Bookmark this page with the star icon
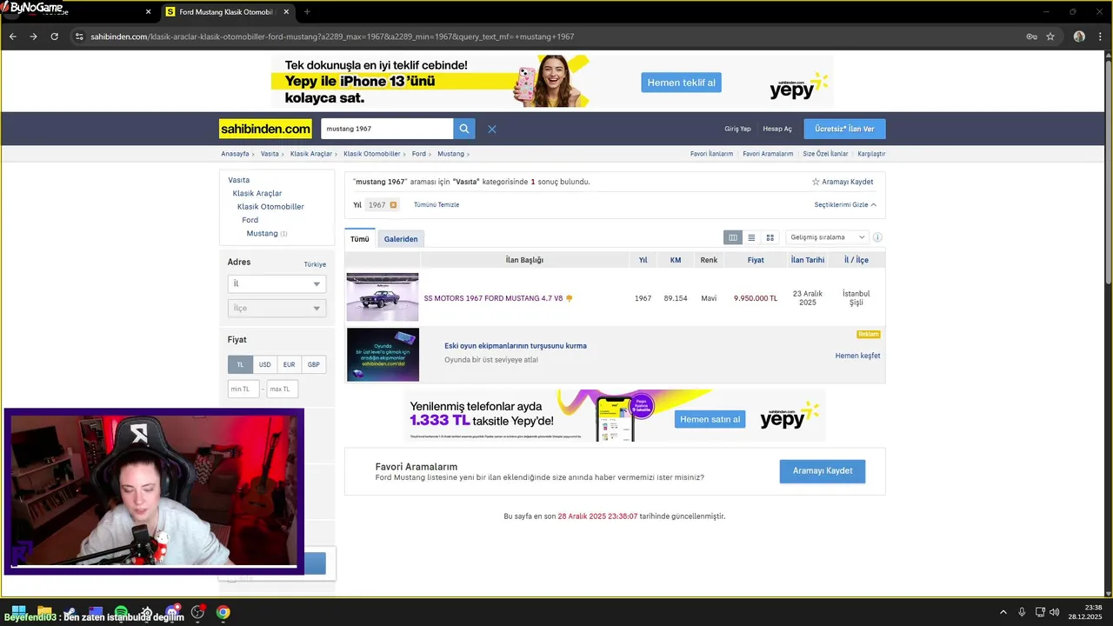 point(1050,37)
